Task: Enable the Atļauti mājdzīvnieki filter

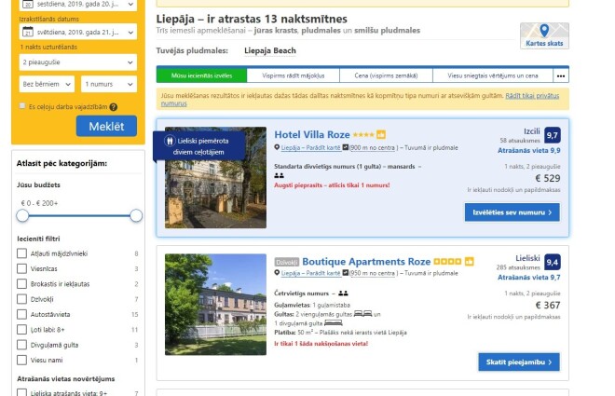Action: click(22, 253)
